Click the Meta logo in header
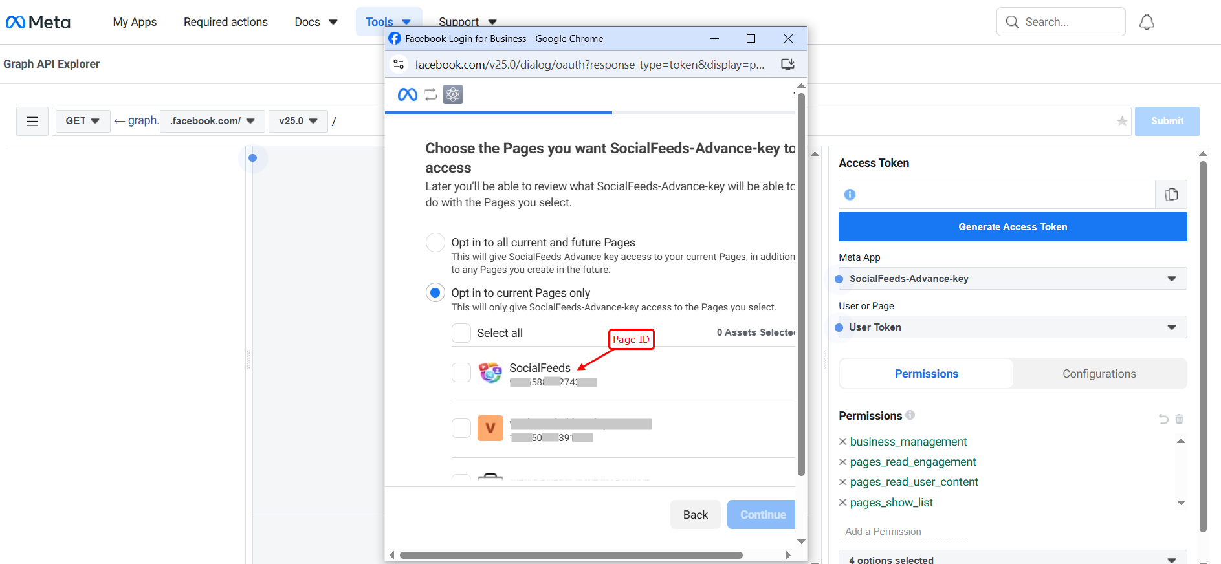This screenshot has width=1221, height=564. (38, 22)
